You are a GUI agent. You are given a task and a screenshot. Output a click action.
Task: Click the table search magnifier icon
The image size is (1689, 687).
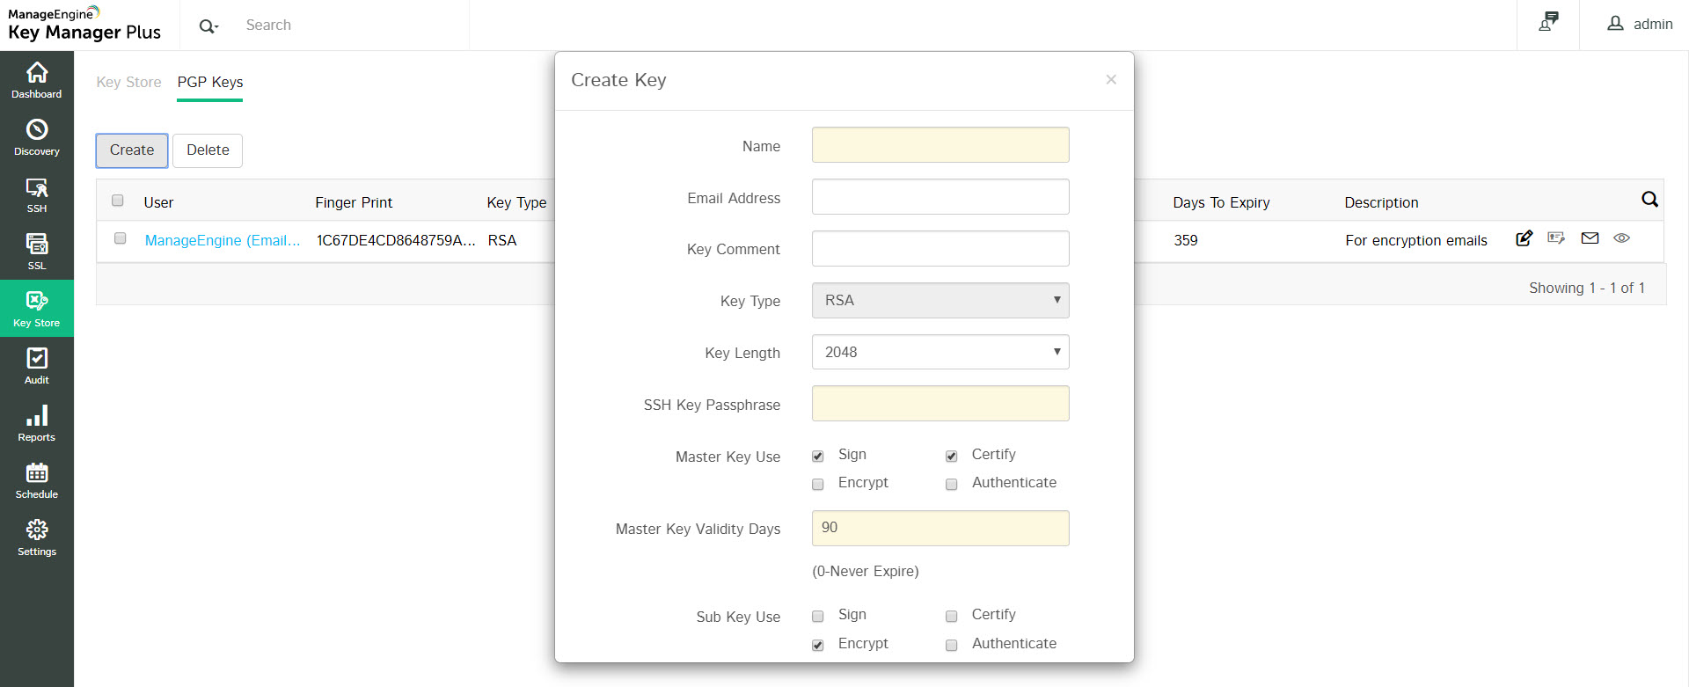point(1649,200)
